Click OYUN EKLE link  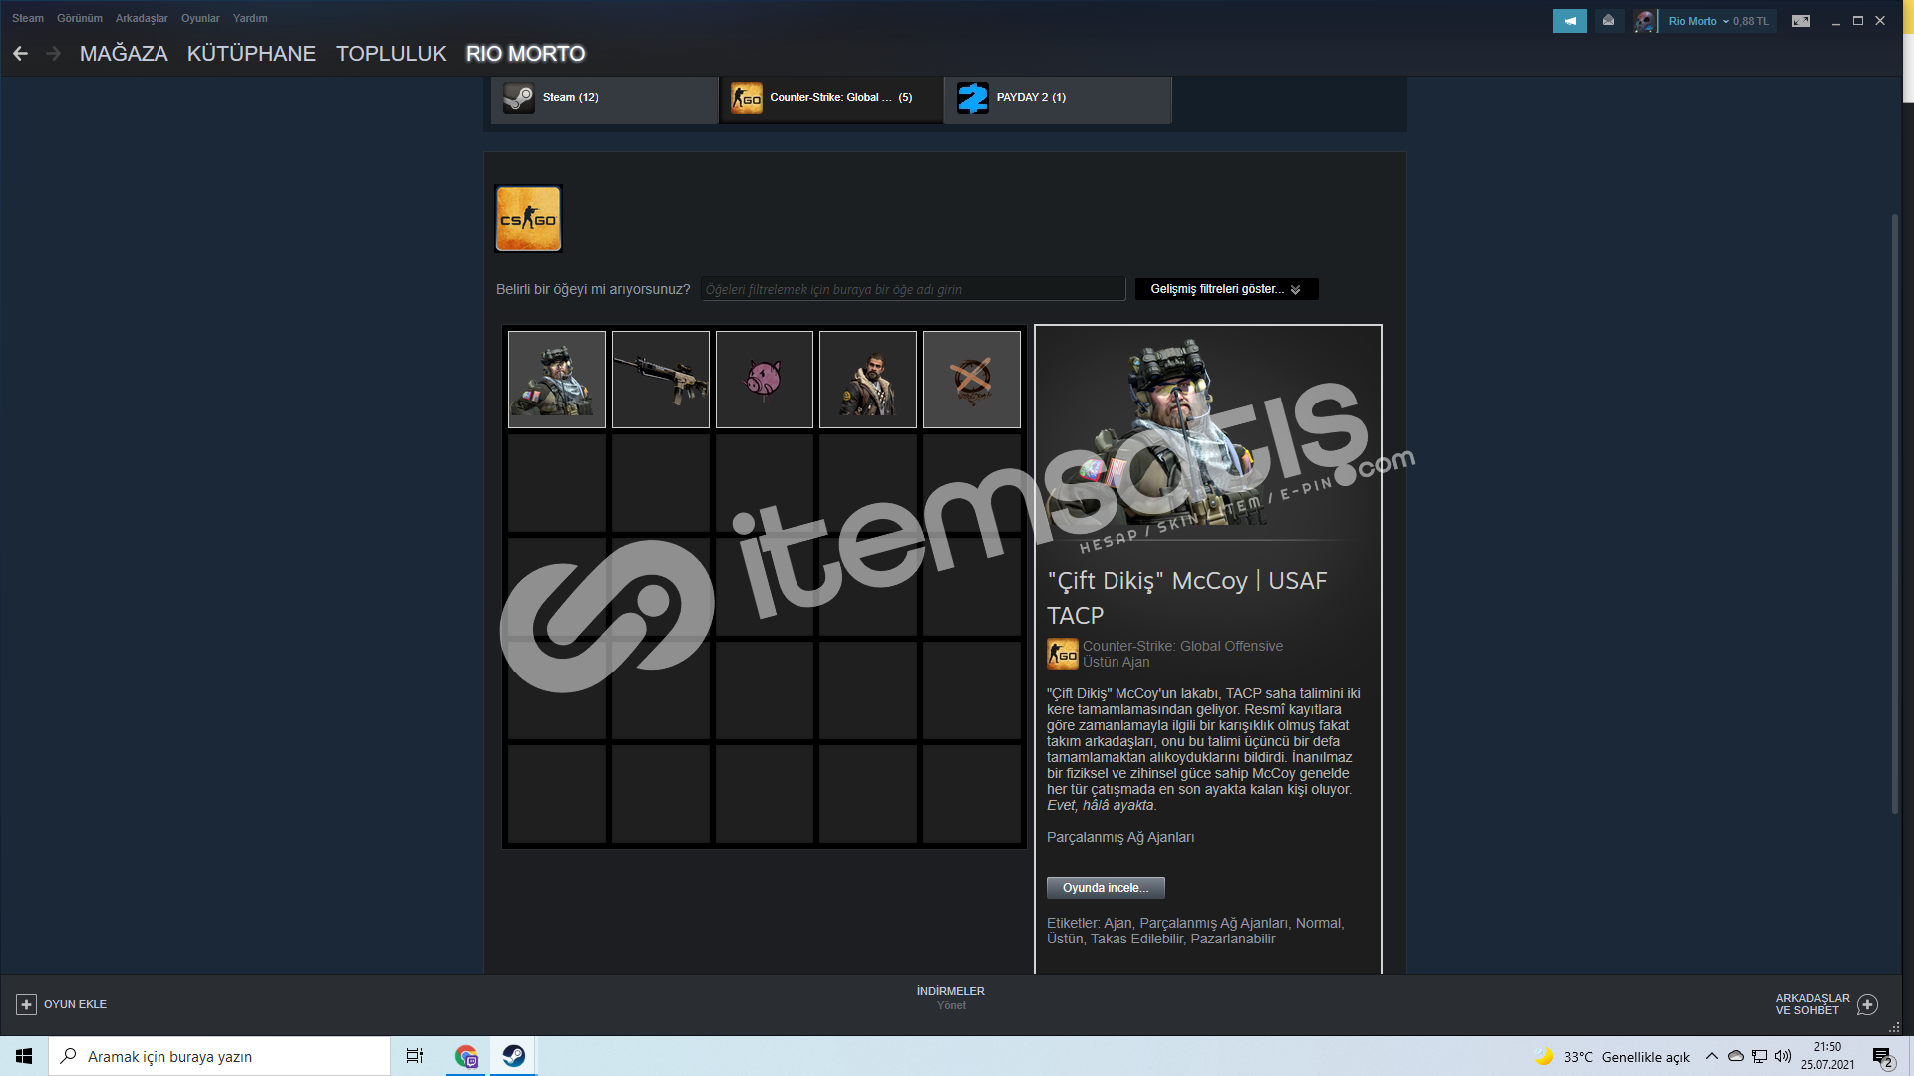point(75,1005)
